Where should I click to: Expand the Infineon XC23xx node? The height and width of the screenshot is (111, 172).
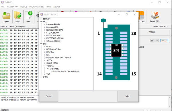pos(44,41)
